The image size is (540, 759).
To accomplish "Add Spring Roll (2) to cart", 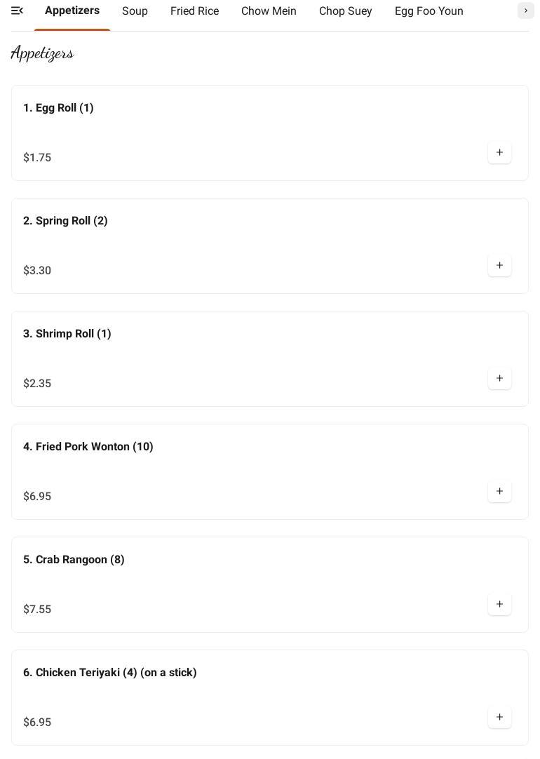I will coord(499,266).
